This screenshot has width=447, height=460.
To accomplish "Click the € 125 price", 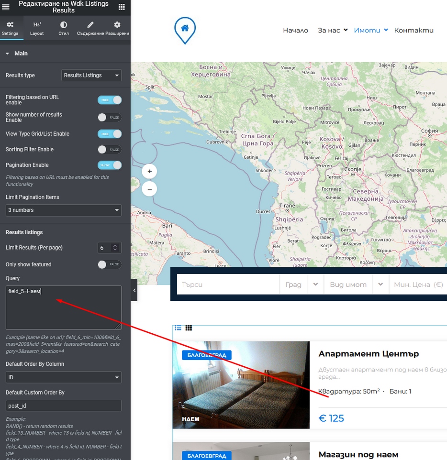I will point(331,418).
